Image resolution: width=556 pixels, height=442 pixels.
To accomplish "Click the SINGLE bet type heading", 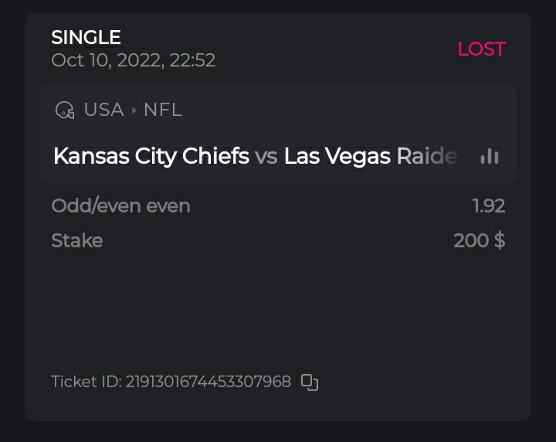I will point(86,37).
